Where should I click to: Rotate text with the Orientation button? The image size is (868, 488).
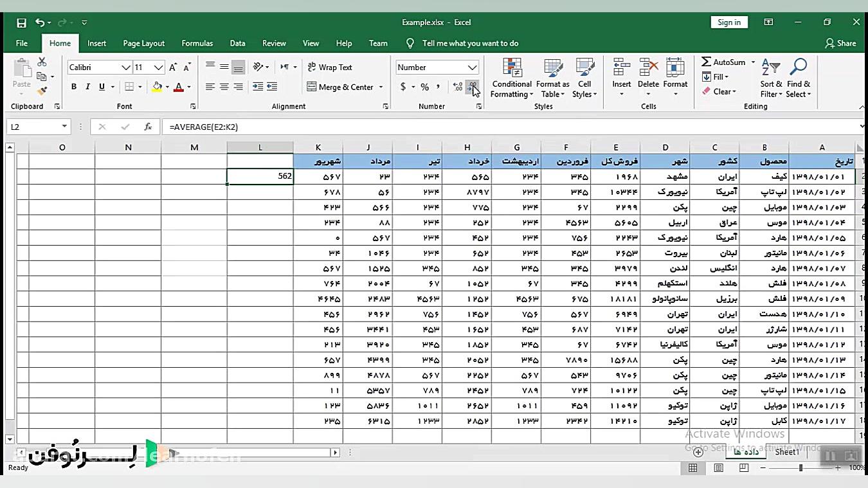point(258,67)
